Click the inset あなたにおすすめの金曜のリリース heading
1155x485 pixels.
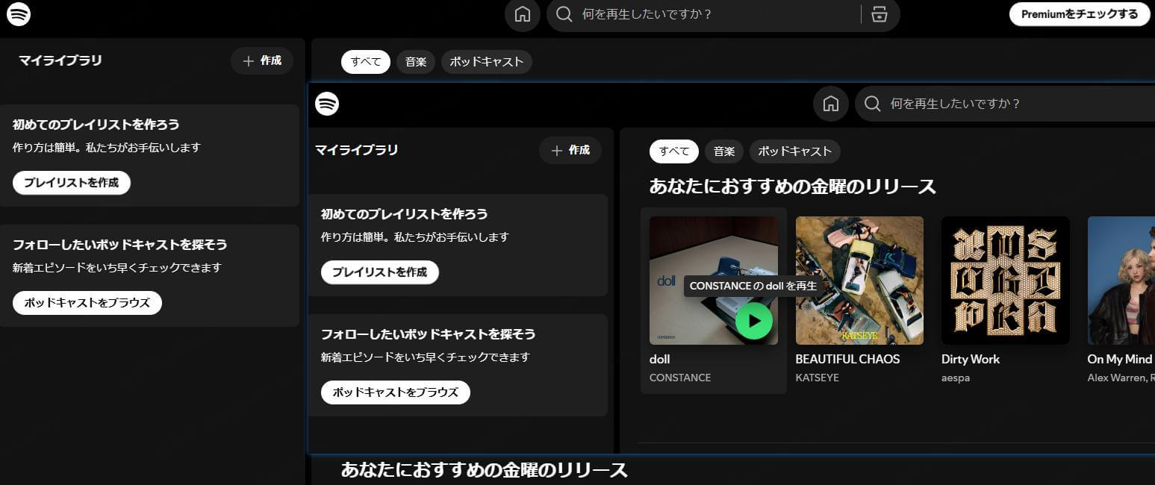point(792,187)
